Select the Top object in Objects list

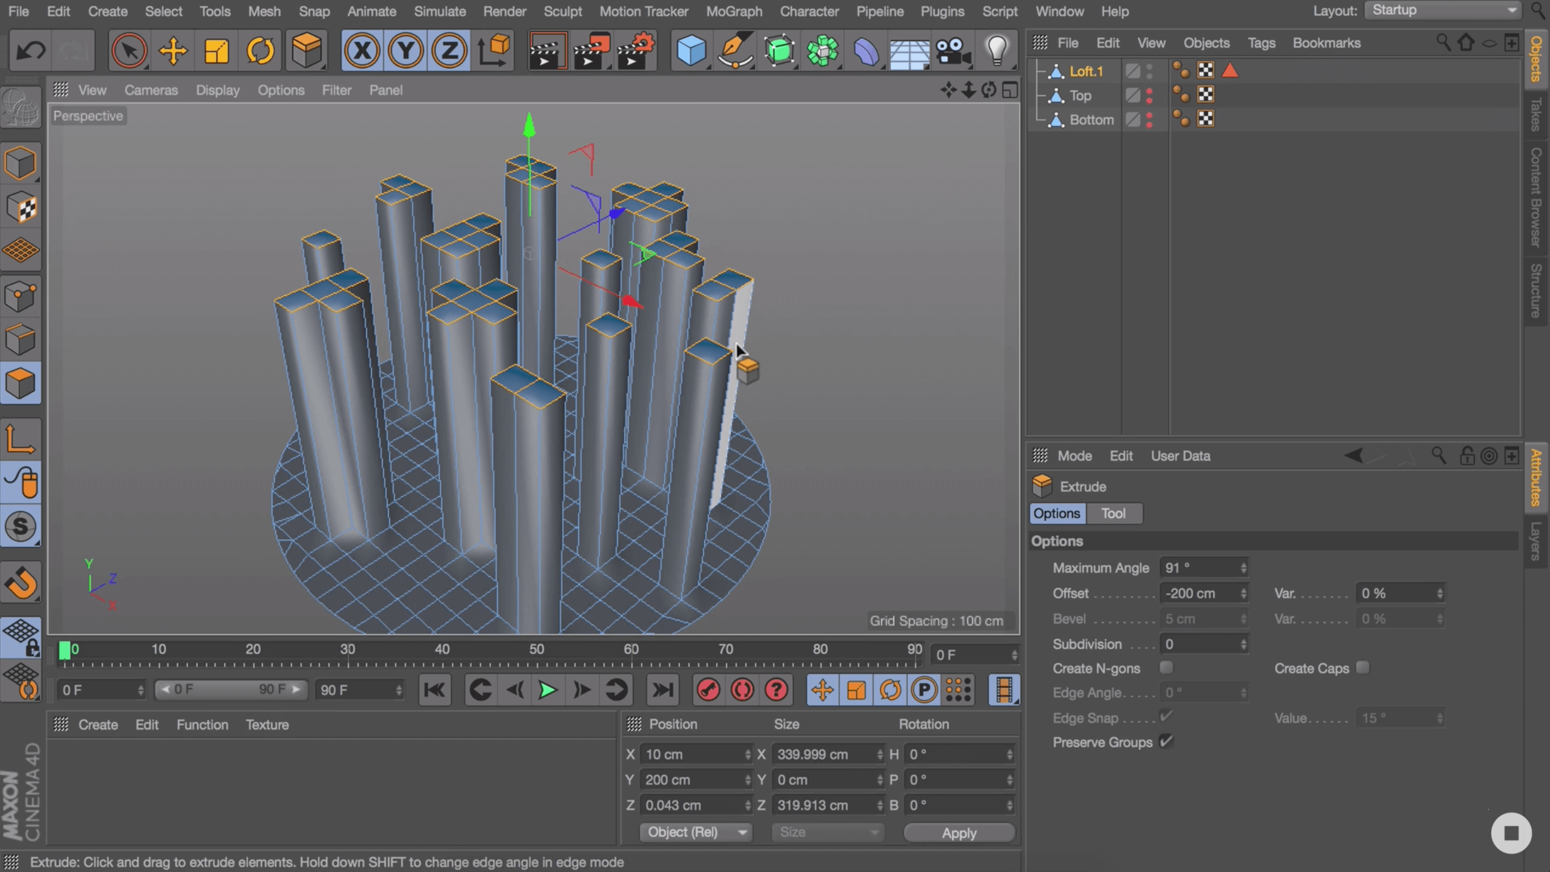pos(1080,96)
